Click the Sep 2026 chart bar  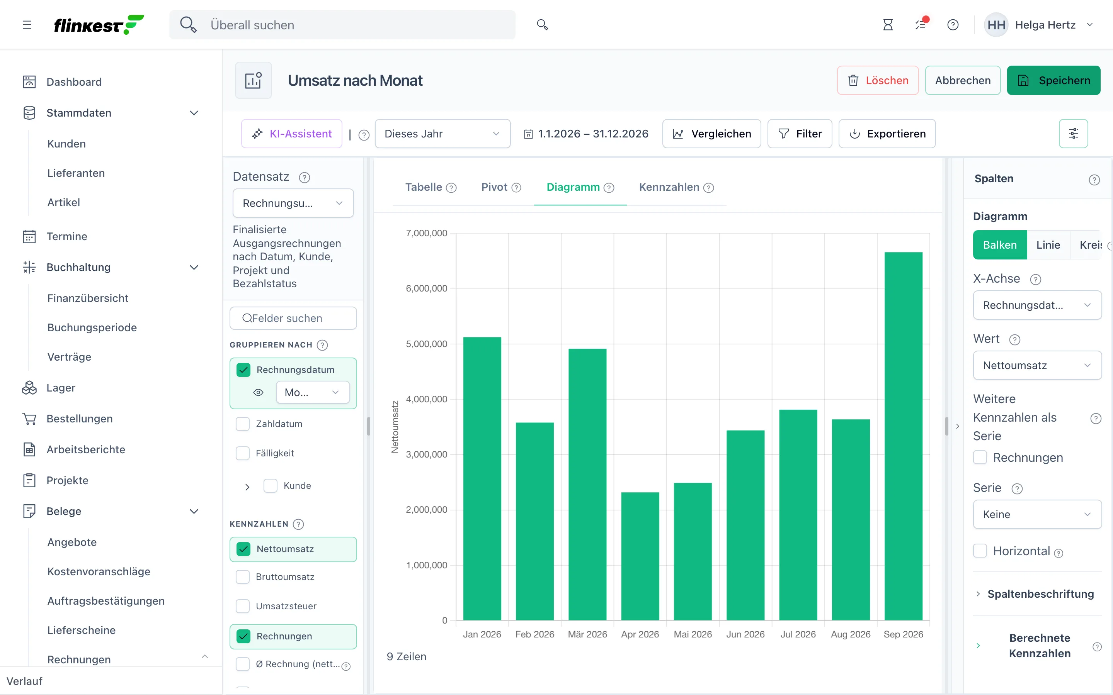pyautogui.click(x=903, y=436)
